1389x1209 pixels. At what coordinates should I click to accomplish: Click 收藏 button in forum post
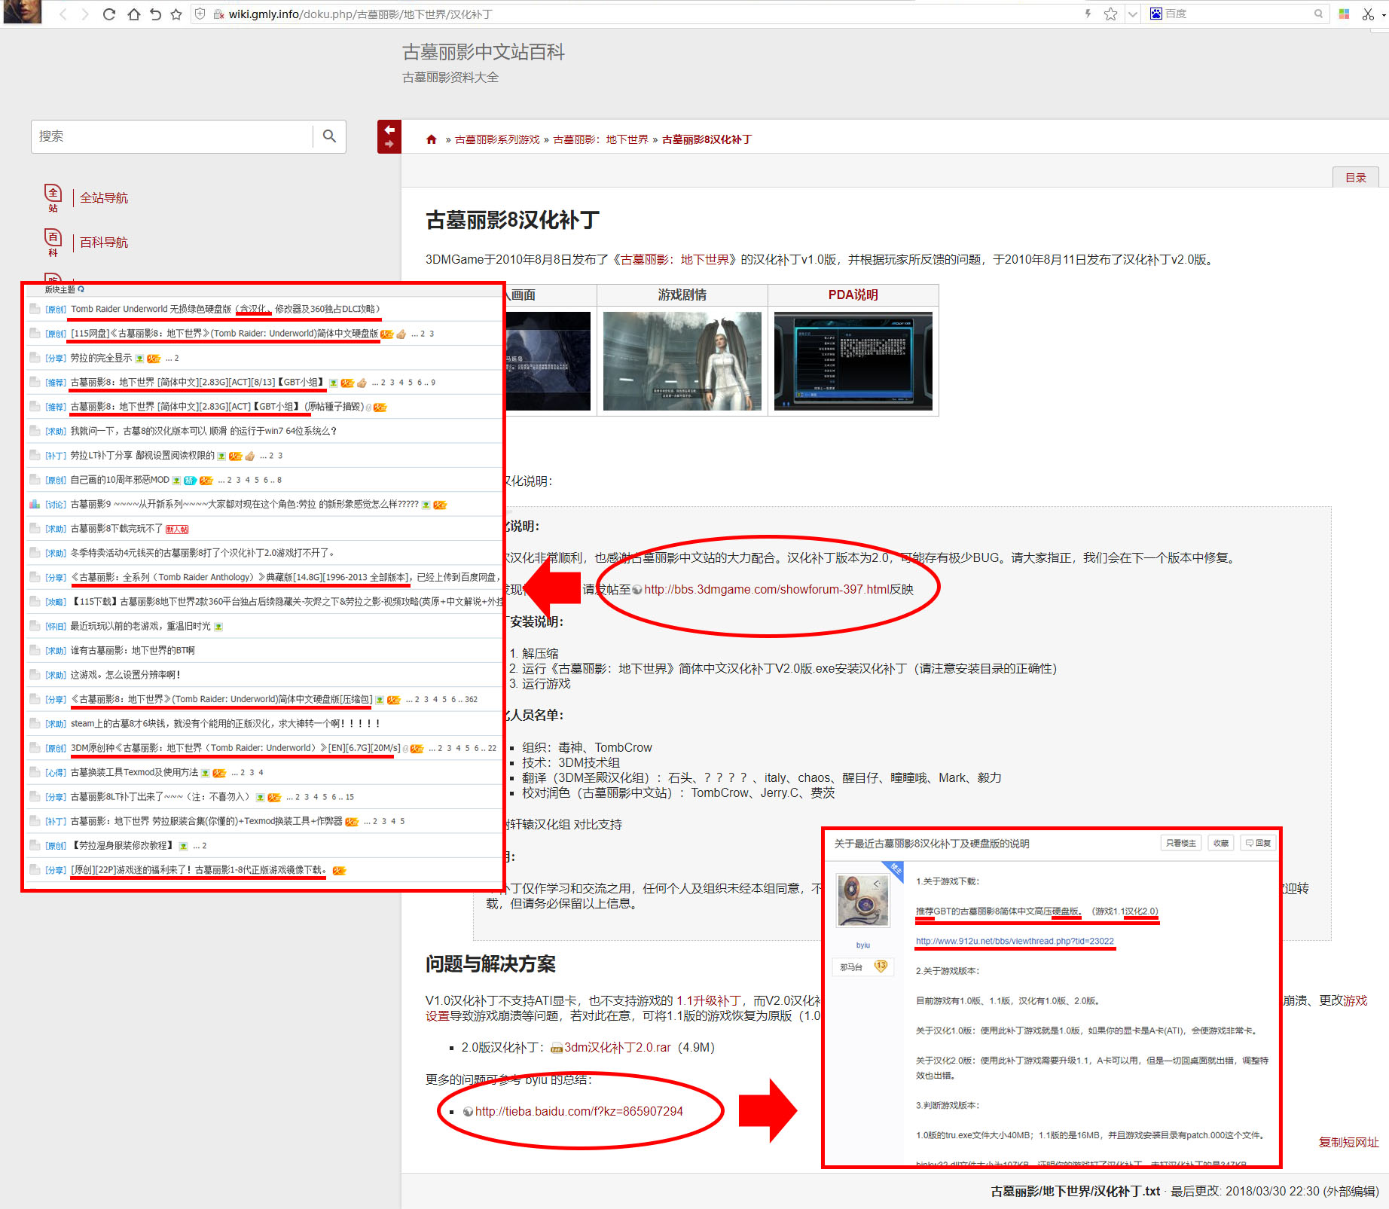click(x=1221, y=844)
